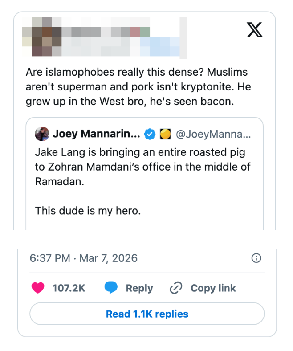Click the pink heart like icon

tap(38, 288)
